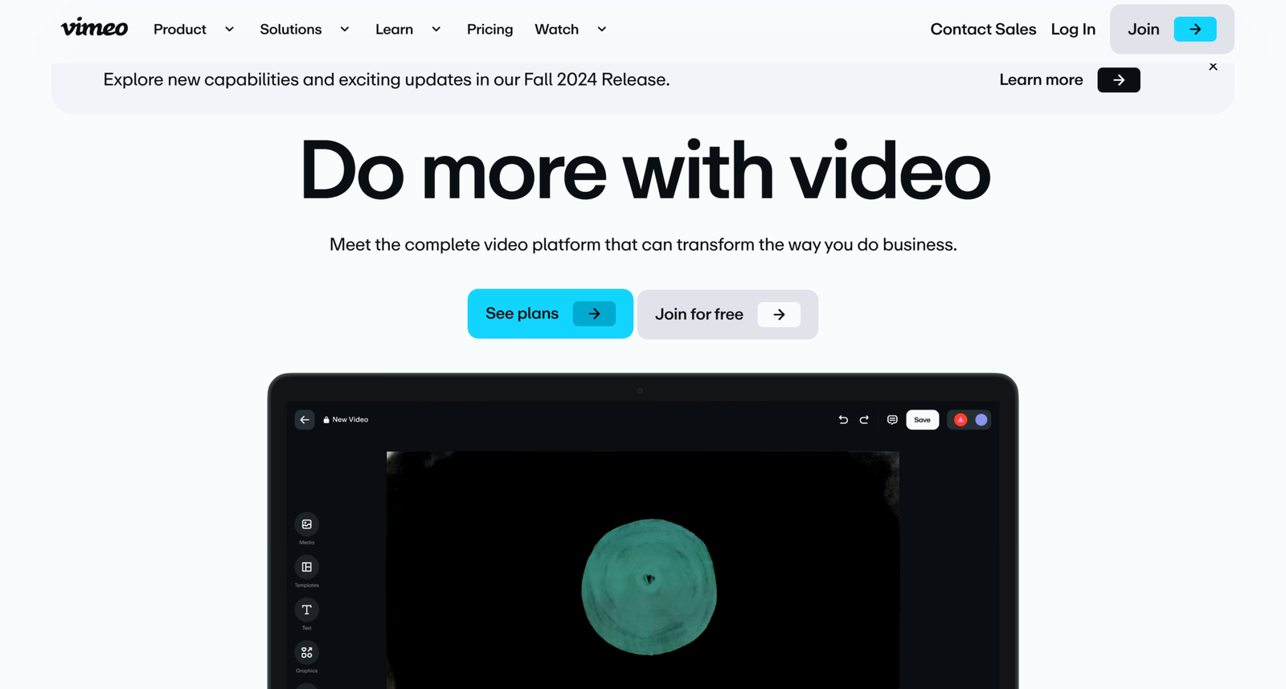This screenshot has width=1286, height=689.
Task: Click the Join label in the header
Action: point(1143,29)
